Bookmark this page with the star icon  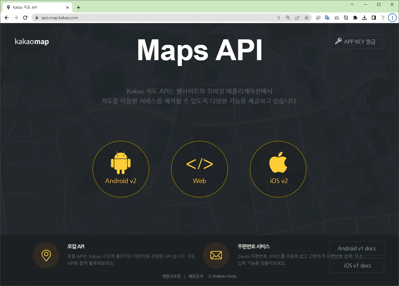coord(307,18)
